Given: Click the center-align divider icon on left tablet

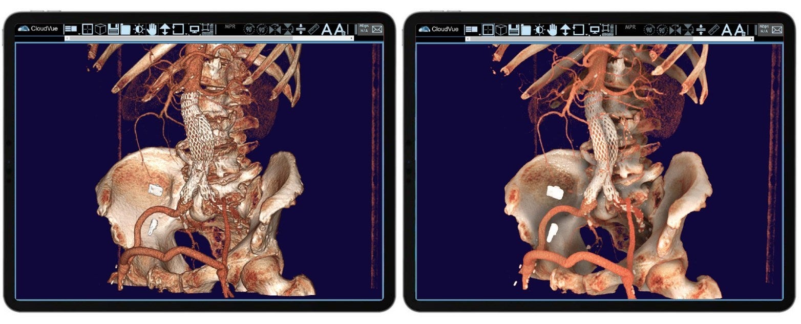Looking at the screenshot, I should [301, 29].
